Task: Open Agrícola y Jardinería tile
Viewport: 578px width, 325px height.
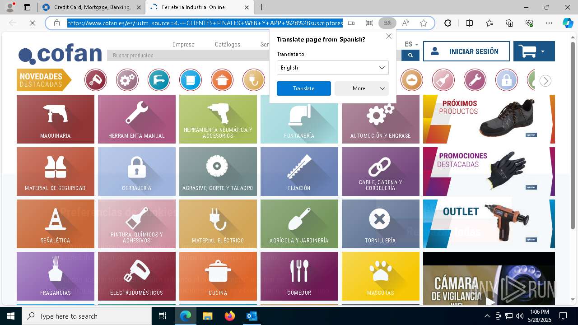Action: pyautogui.click(x=299, y=224)
